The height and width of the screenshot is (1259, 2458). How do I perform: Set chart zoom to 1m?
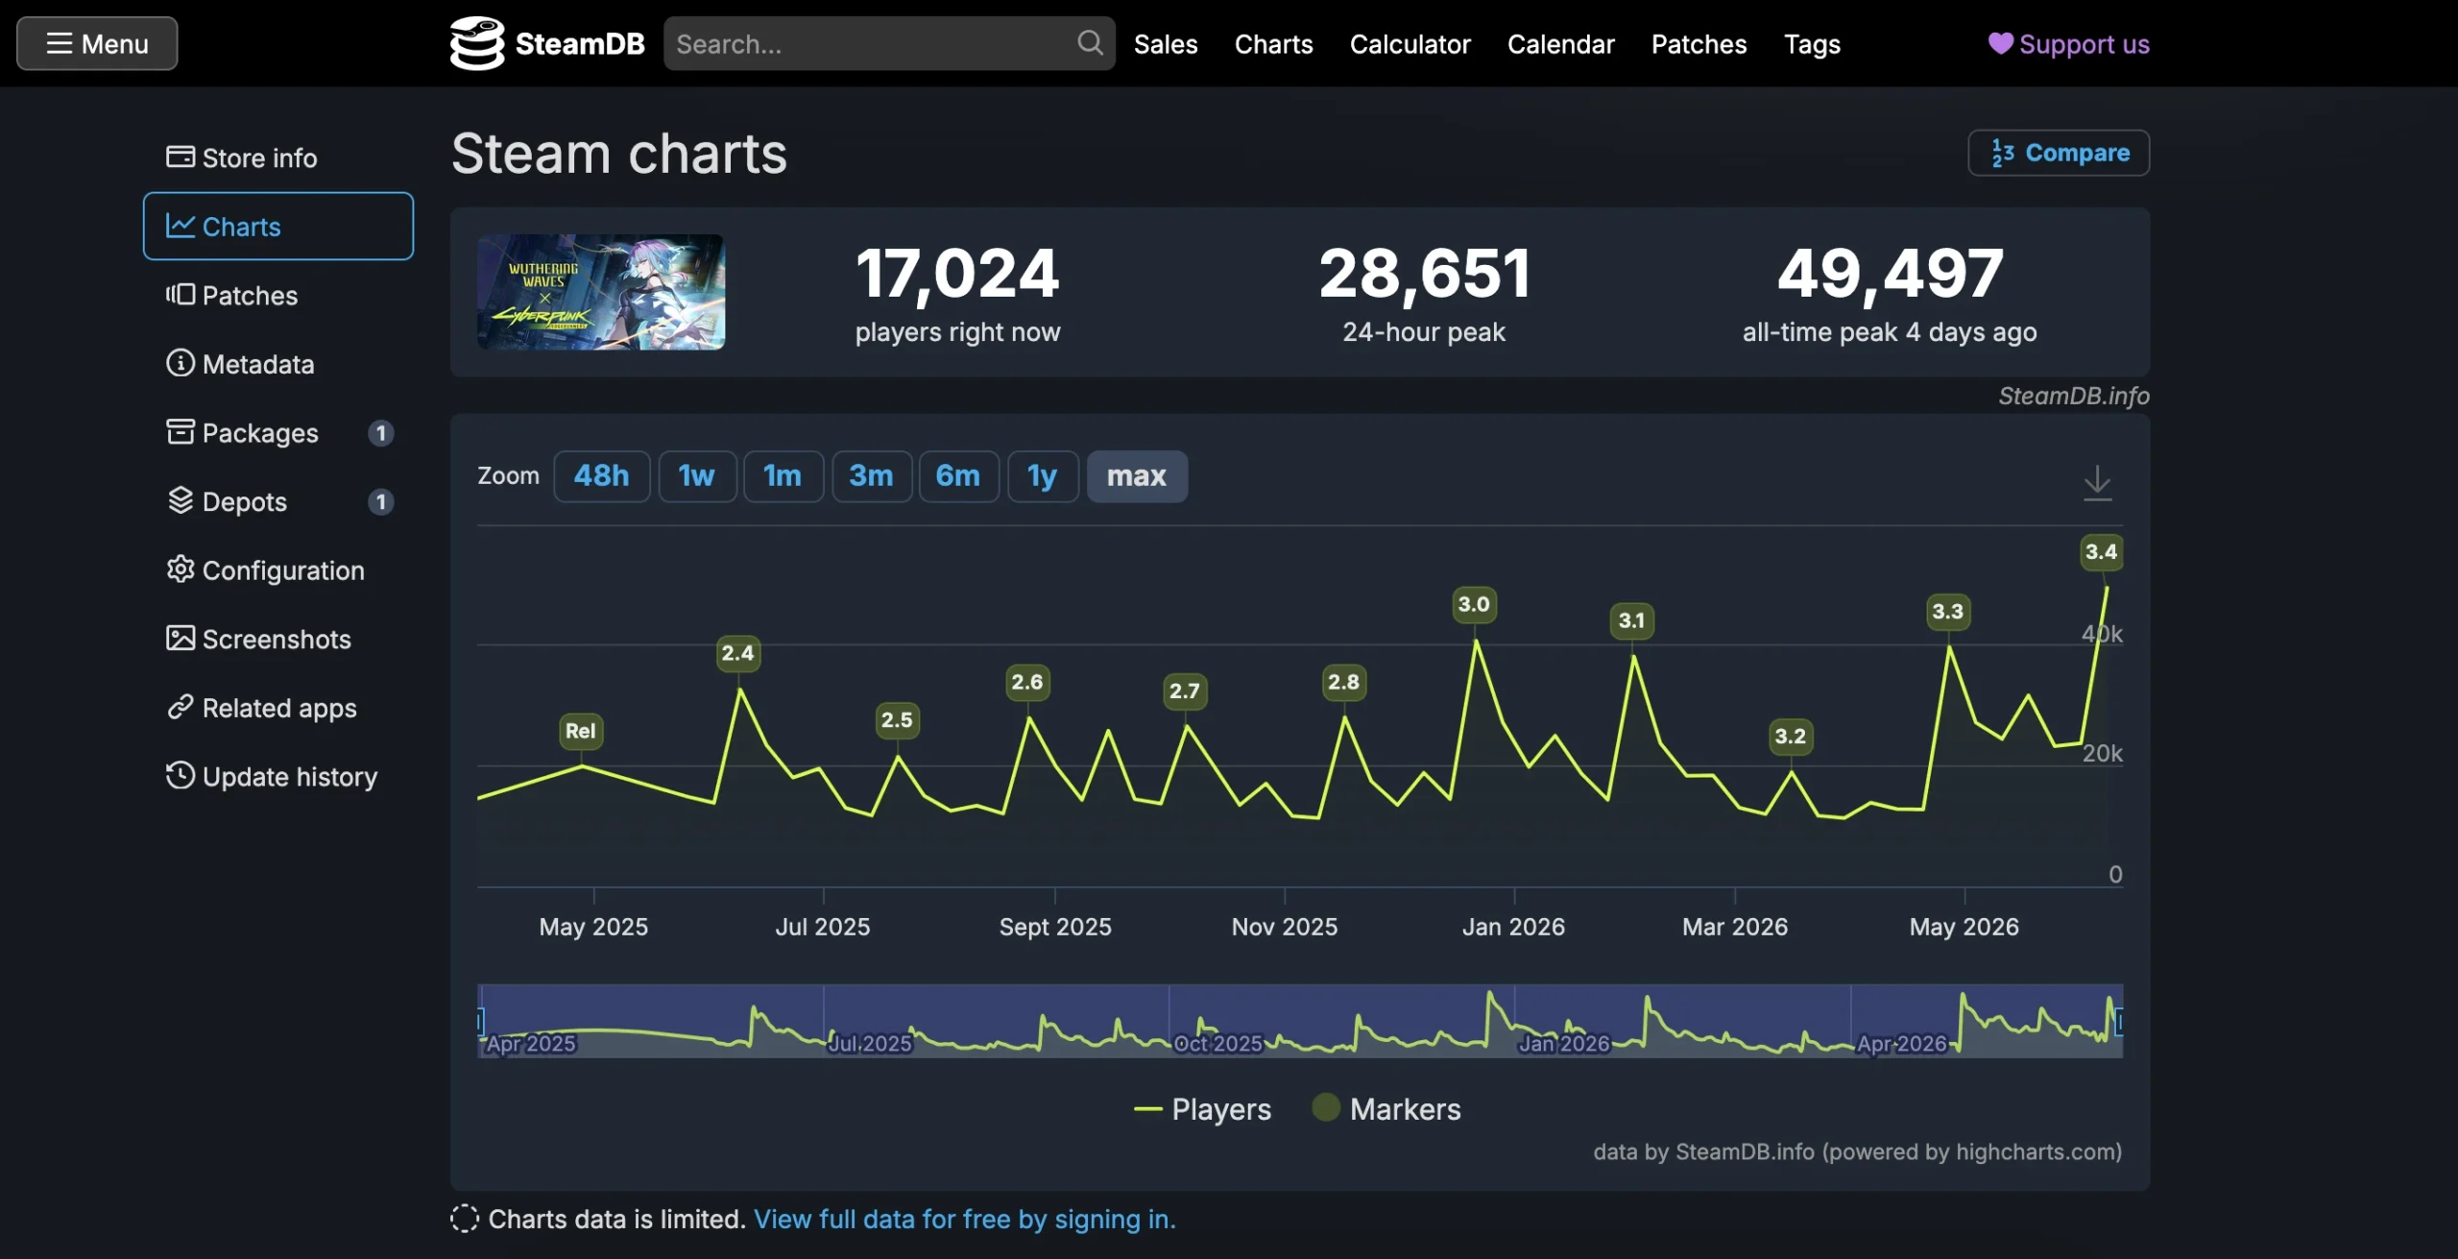783,476
